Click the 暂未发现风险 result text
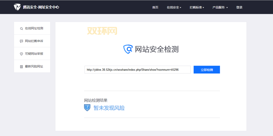The image size is (273, 136). click(109, 108)
